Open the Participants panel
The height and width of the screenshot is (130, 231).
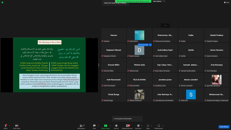tap(81, 126)
